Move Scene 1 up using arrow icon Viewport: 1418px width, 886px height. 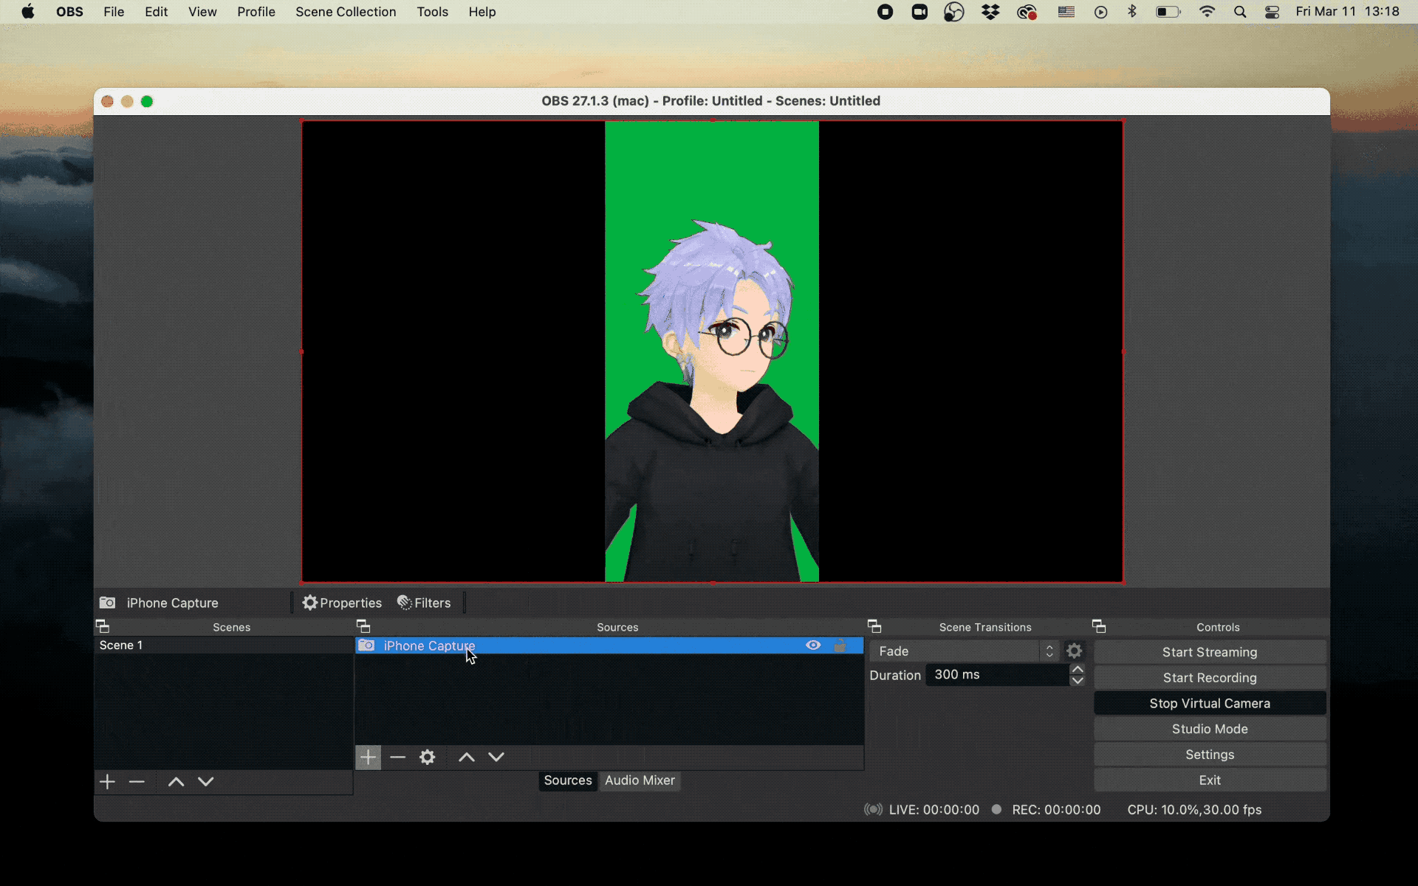pyautogui.click(x=175, y=782)
